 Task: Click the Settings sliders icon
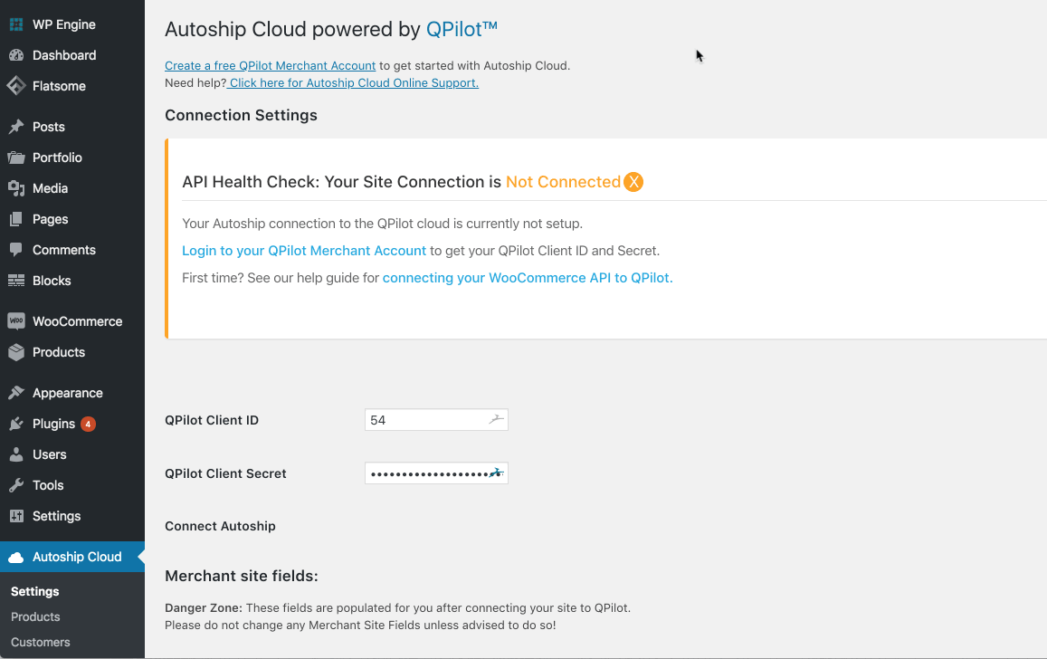(x=16, y=516)
